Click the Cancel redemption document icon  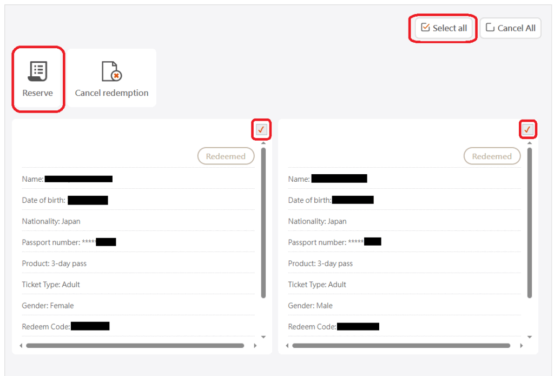111,71
